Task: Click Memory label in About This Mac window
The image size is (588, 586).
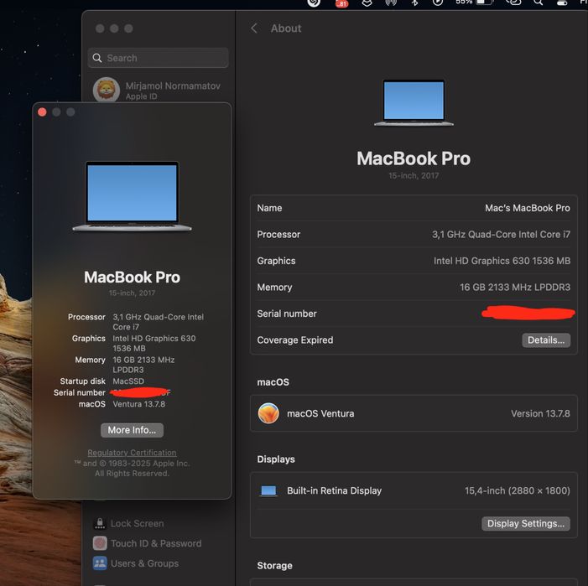Action: coord(90,360)
